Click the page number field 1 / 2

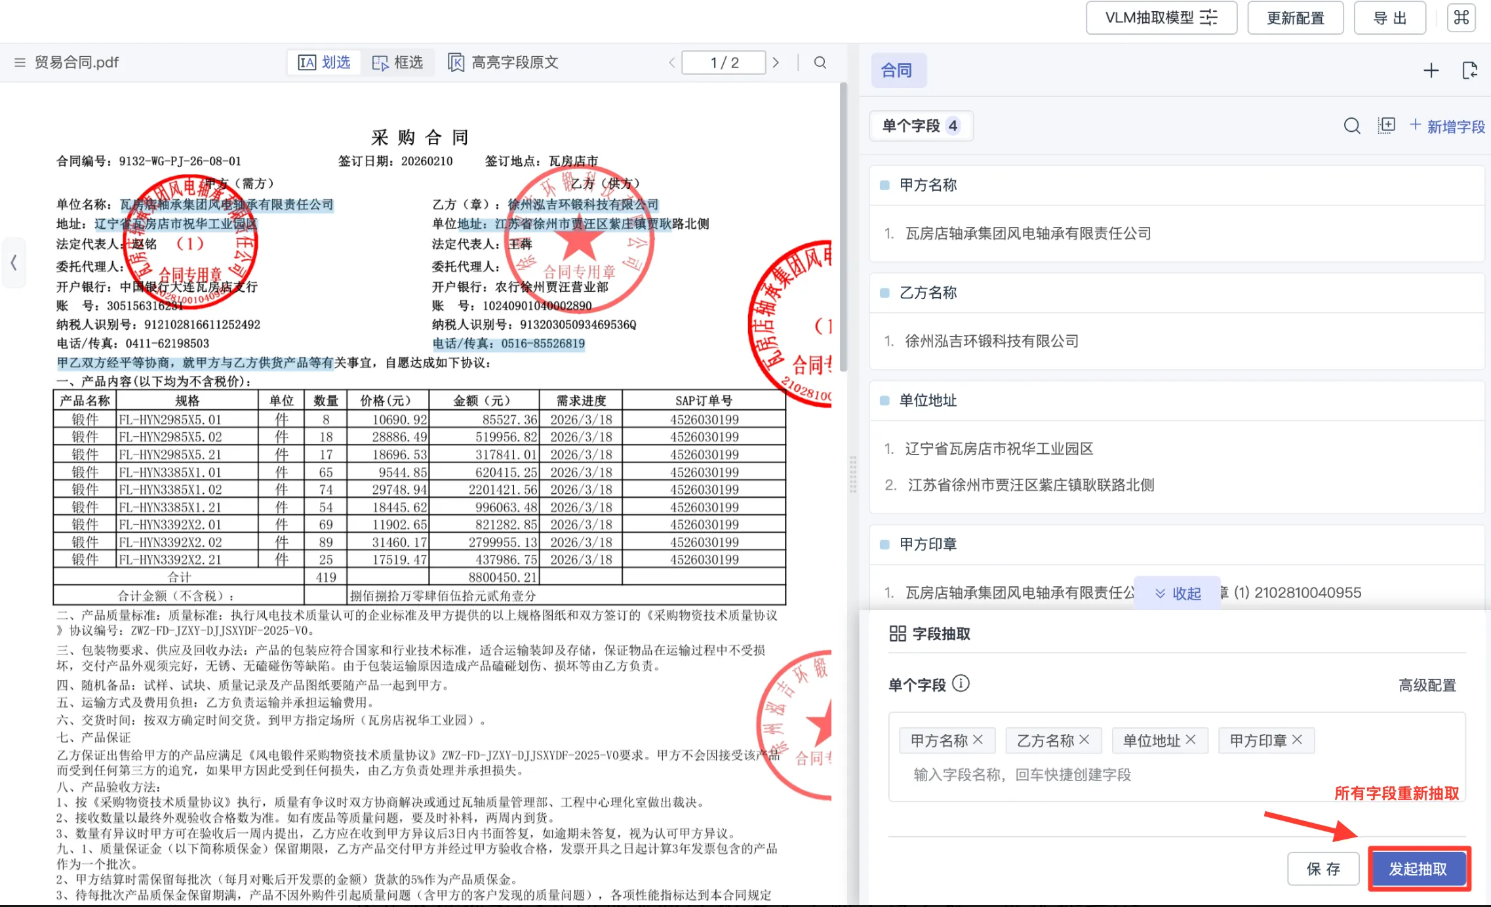[x=724, y=62]
